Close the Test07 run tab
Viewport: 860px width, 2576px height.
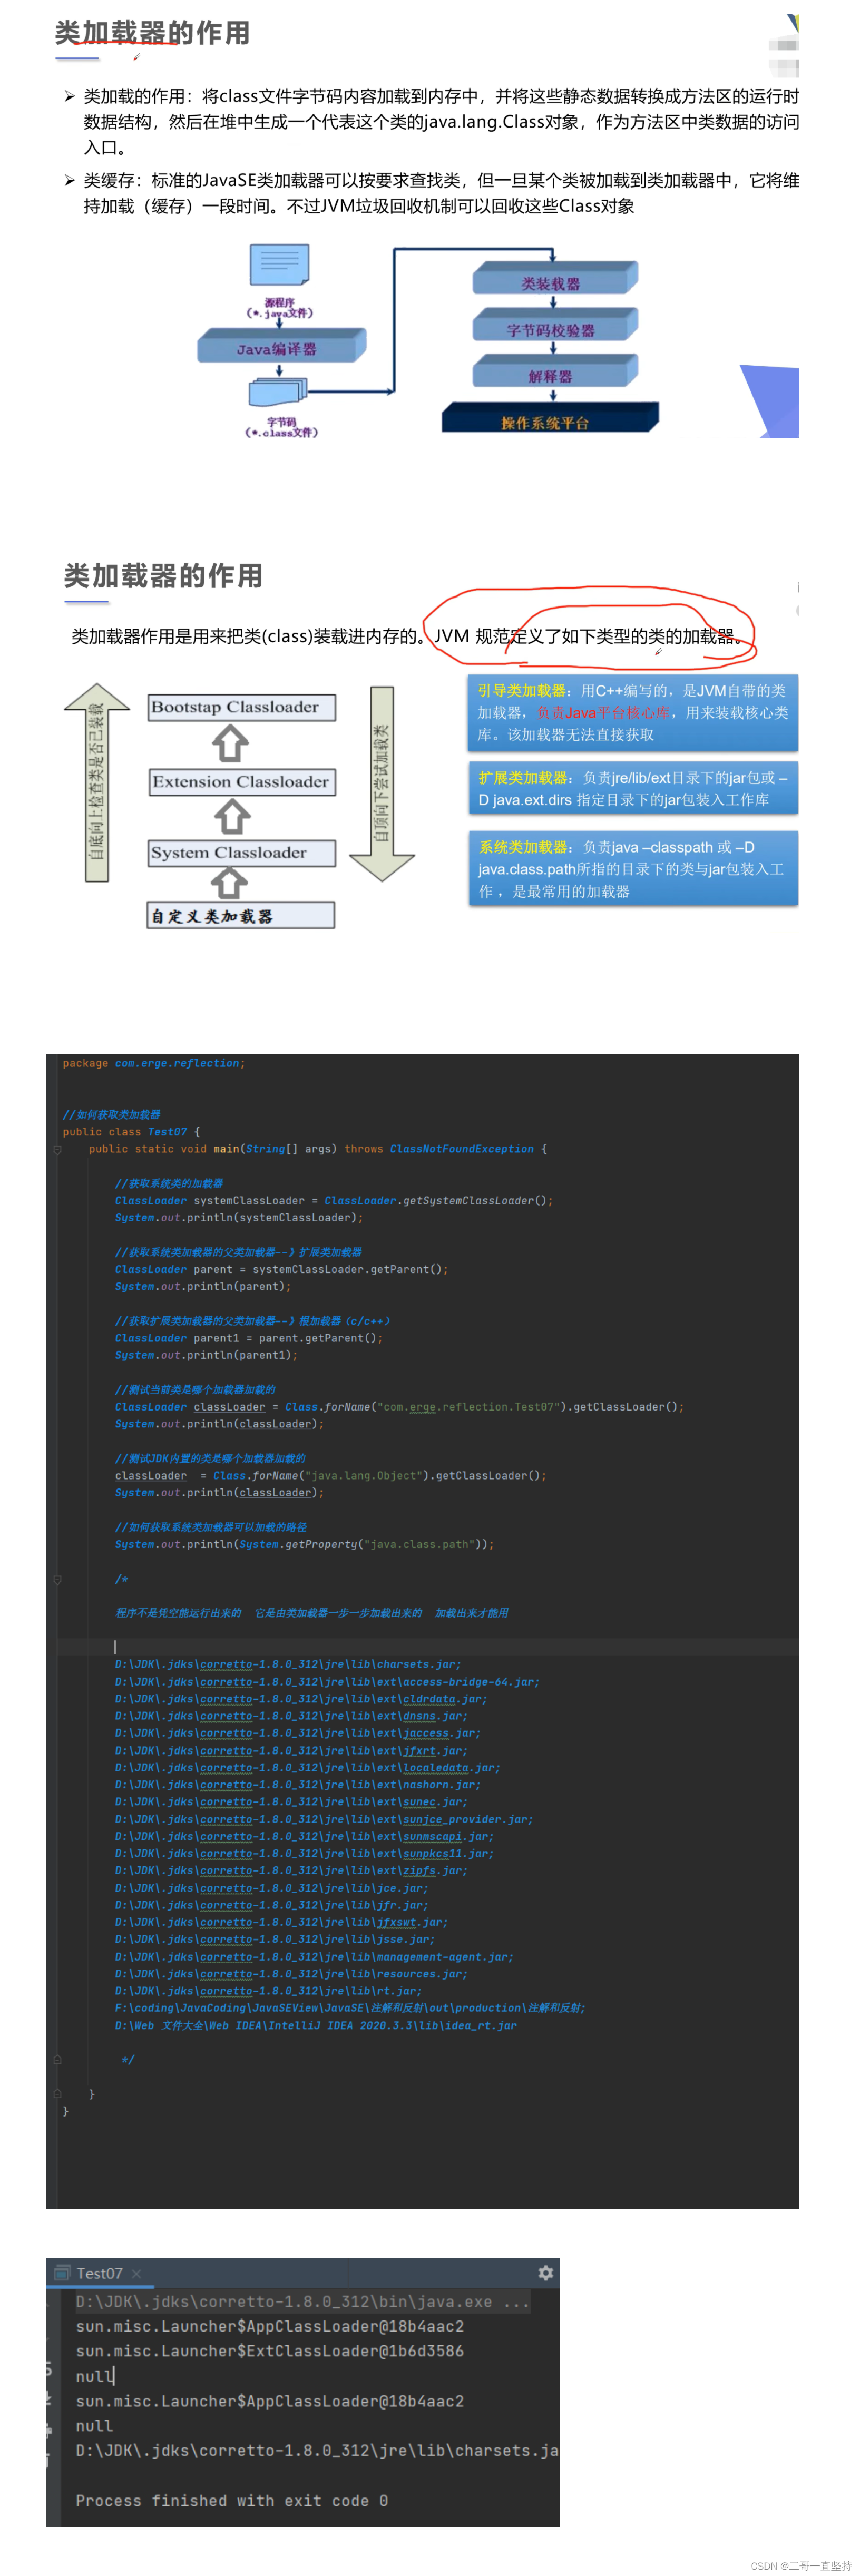pos(137,2273)
